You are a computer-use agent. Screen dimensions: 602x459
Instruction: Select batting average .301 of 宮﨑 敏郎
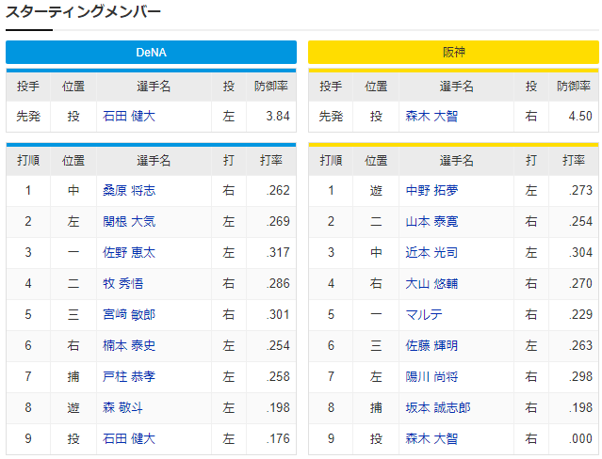pos(278,315)
